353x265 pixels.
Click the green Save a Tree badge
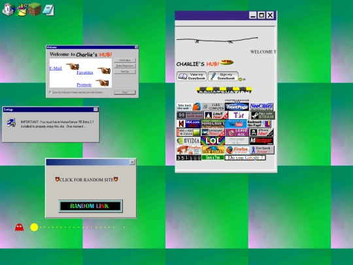(212, 158)
